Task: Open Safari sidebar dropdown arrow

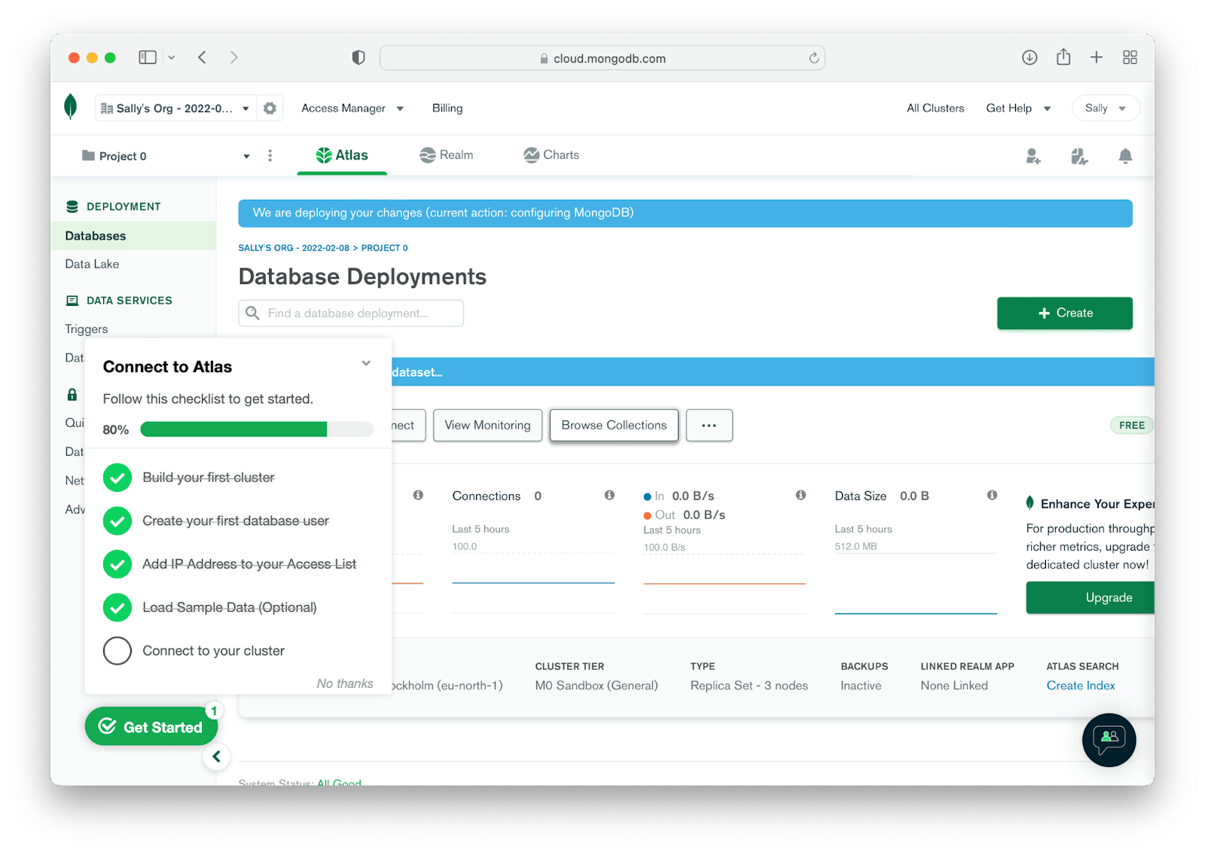Action: pos(172,57)
